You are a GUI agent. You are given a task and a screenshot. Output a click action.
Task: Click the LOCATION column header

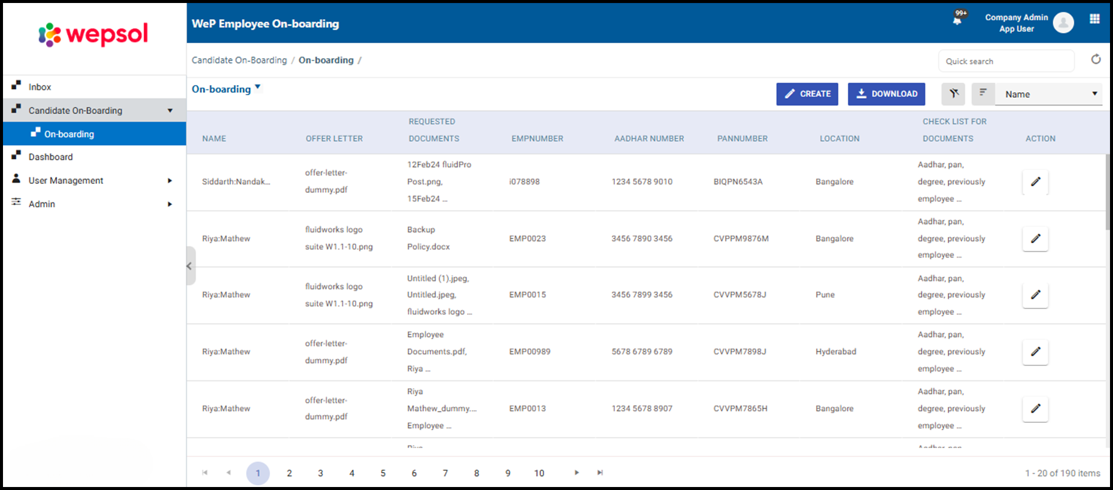click(x=839, y=138)
